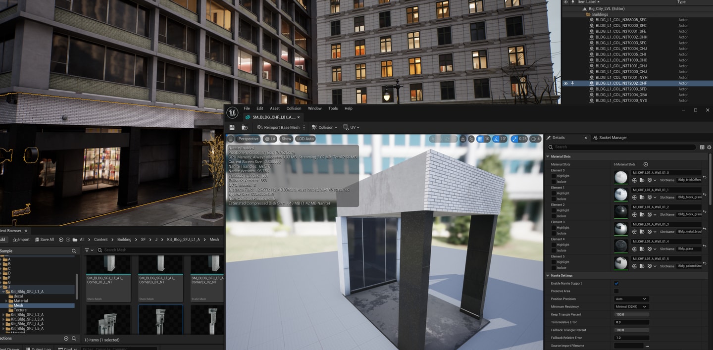
Task: Click Save All in Content Browser
Action: (x=44, y=240)
